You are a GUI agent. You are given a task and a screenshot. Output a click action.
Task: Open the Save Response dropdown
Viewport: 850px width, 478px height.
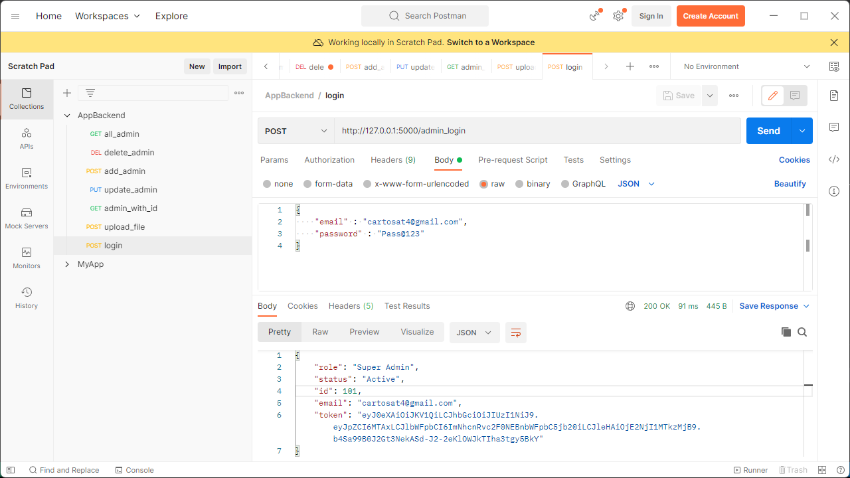click(x=774, y=306)
